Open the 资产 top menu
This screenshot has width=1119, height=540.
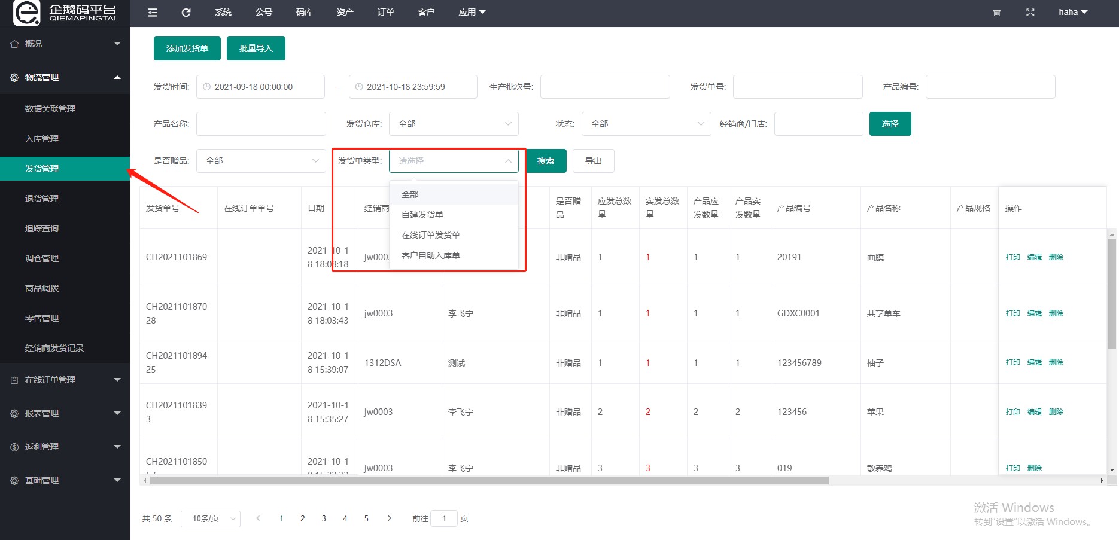pos(345,12)
